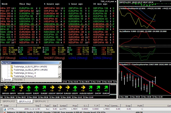The height and width of the screenshot is (113, 171).
Task: Click the BasketBars1.5 indicator label
Action: pyautogui.click(x=125, y=65)
